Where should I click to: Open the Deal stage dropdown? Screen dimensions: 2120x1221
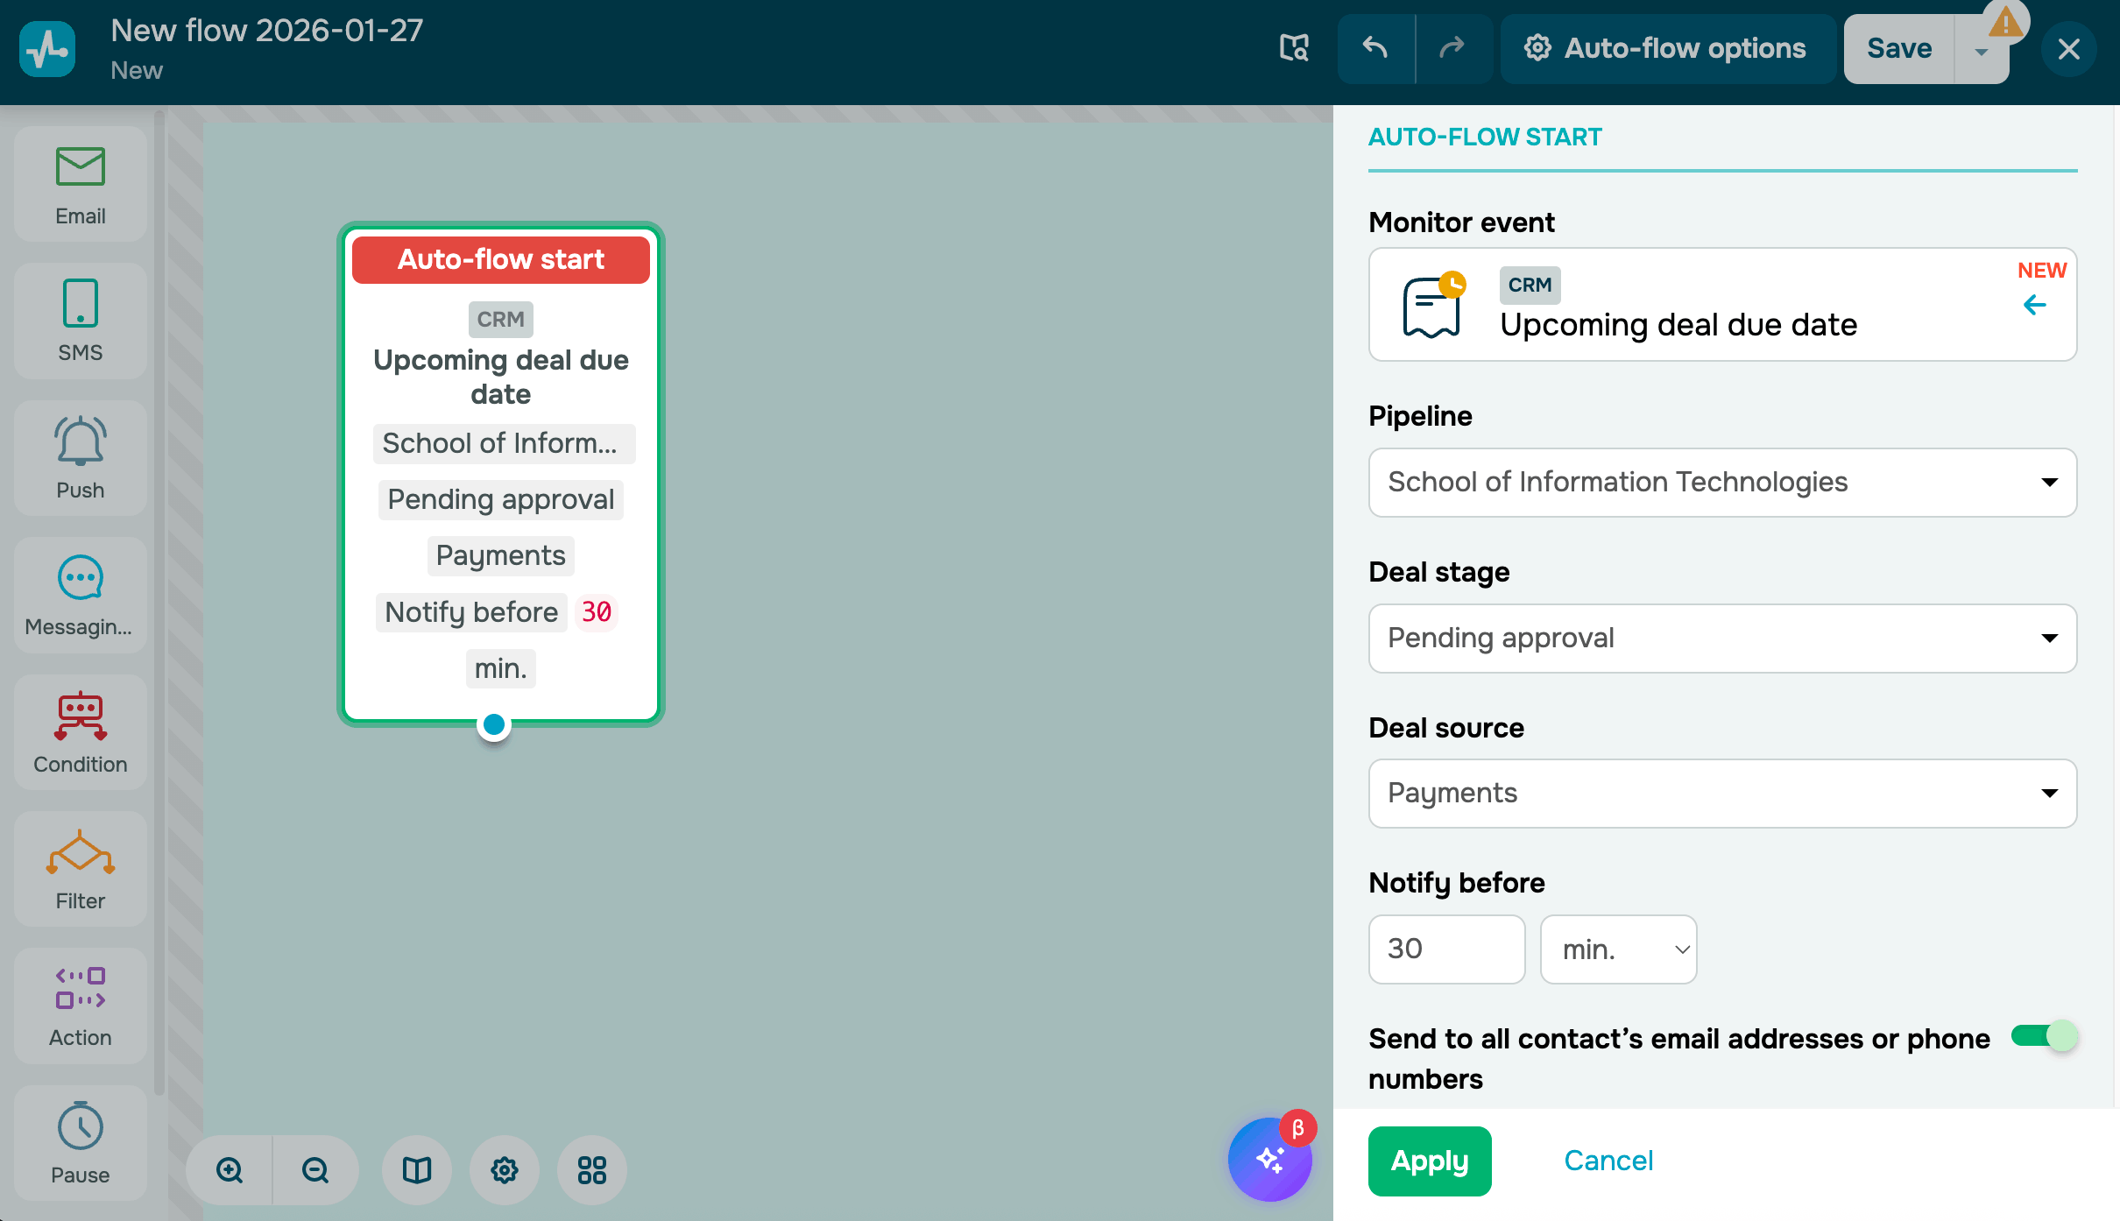pyautogui.click(x=1722, y=639)
